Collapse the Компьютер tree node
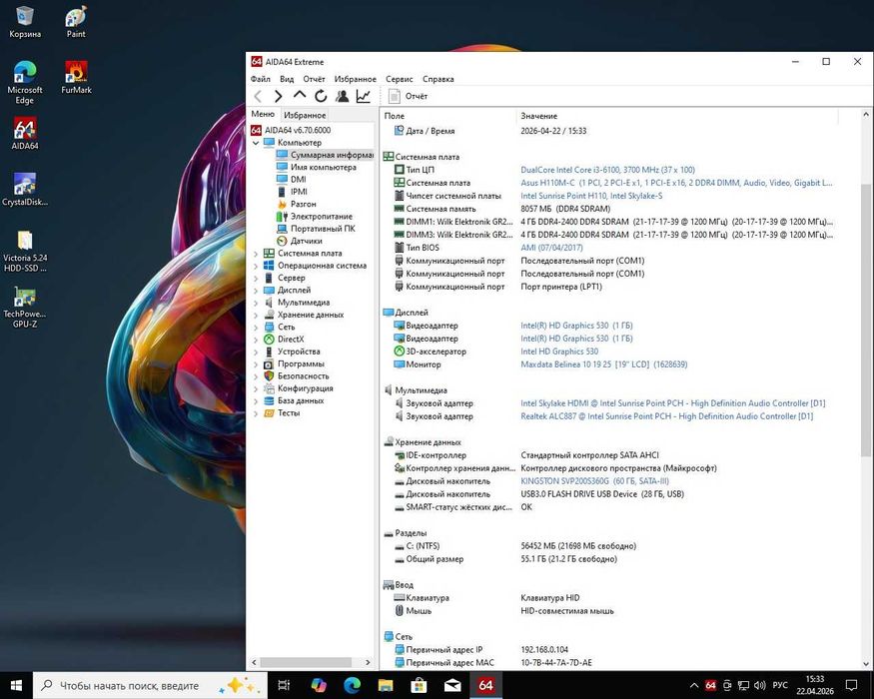This screenshot has width=874, height=699. 256,143
